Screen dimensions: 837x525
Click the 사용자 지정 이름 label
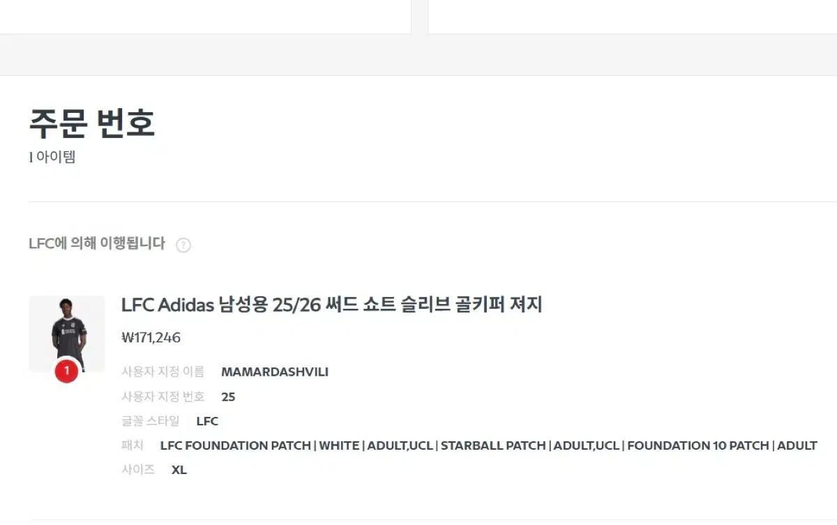tap(163, 372)
